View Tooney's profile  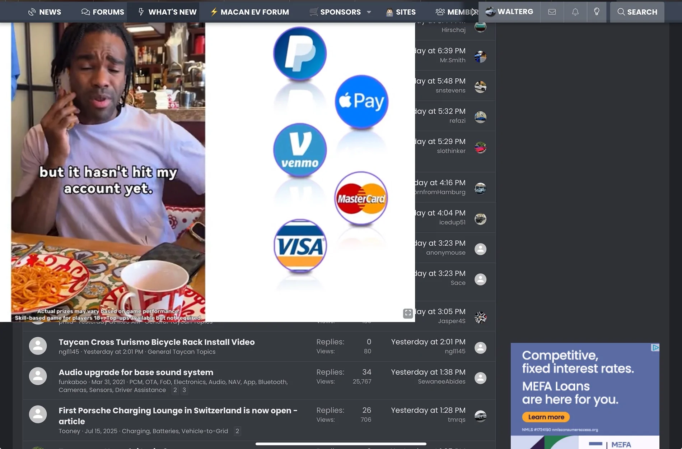coord(69,431)
